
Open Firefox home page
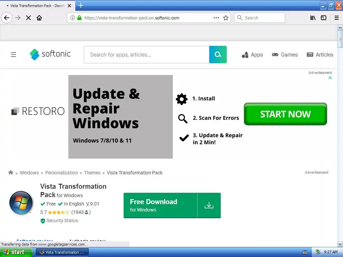click(x=39, y=18)
